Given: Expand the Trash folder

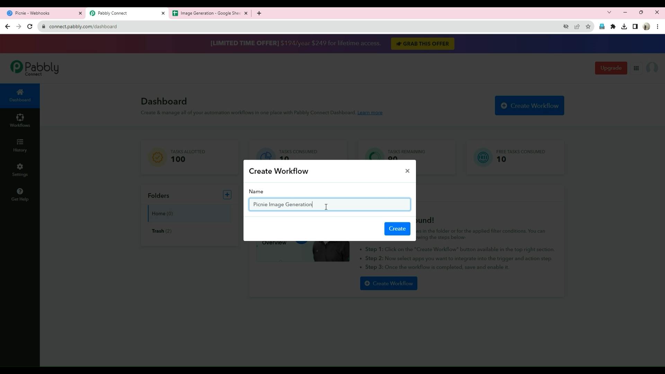Looking at the screenshot, I should pos(161,231).
